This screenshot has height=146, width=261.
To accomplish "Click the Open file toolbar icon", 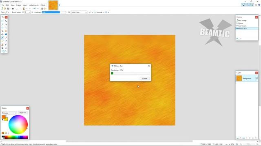I will pos(5,9).
